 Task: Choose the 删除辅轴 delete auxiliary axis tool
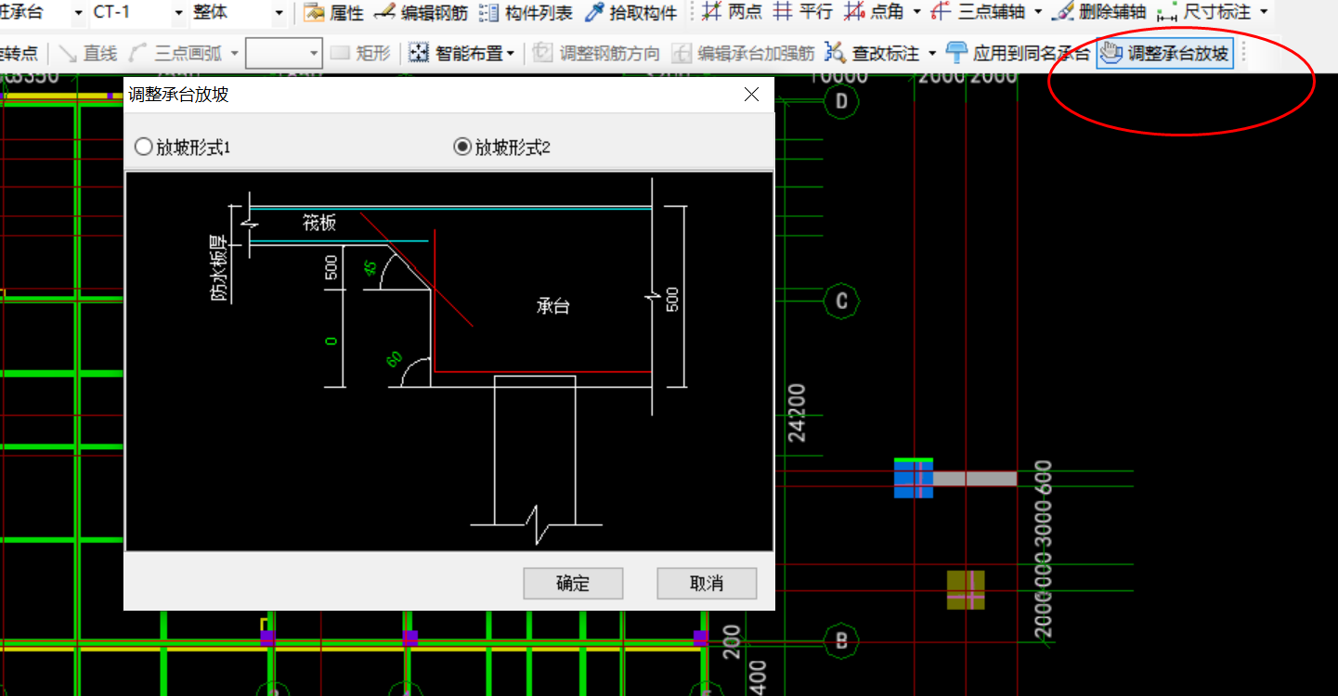1100,13
